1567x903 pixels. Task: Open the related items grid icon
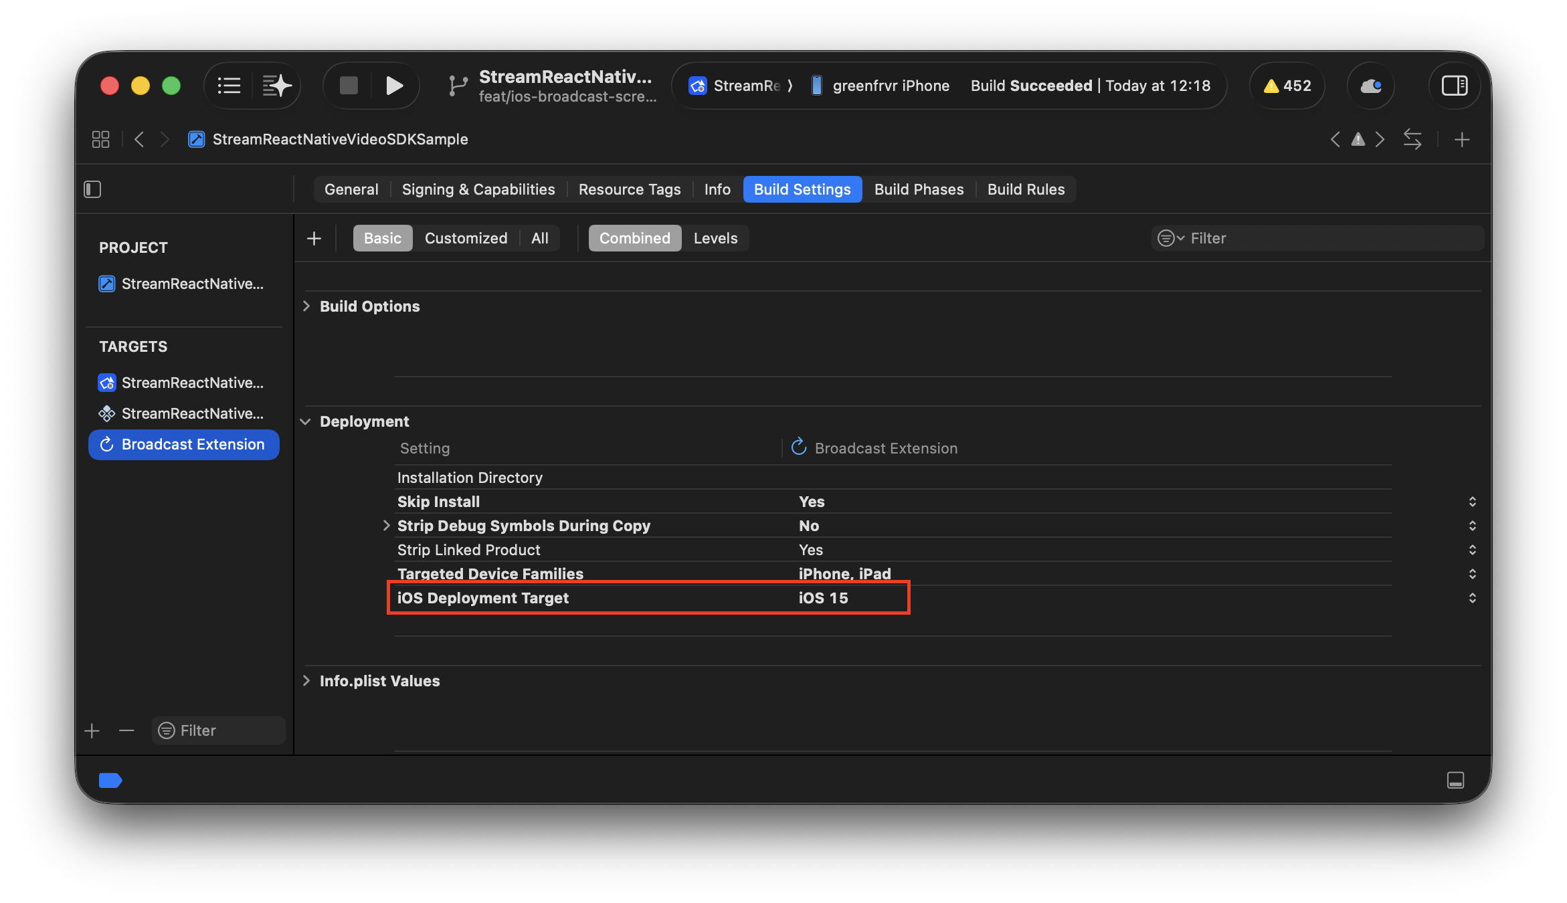[x=100, y=139]
